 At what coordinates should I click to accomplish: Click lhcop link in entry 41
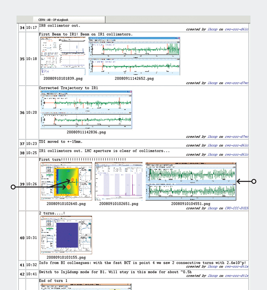tap(212, 267)
